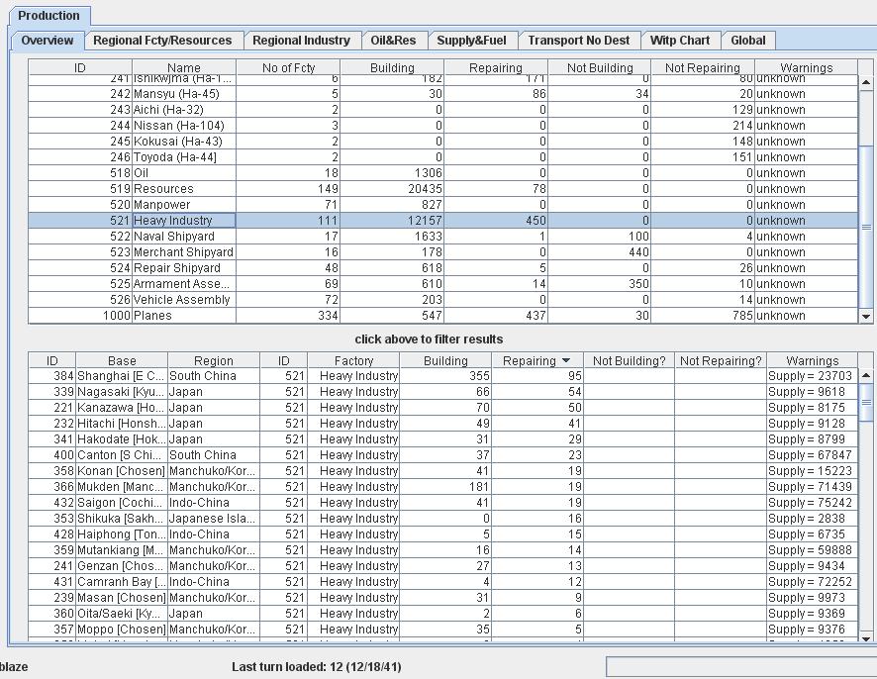877x679 pixels.
Task: Select the Shikuka base row
Action: click(442, 519)
